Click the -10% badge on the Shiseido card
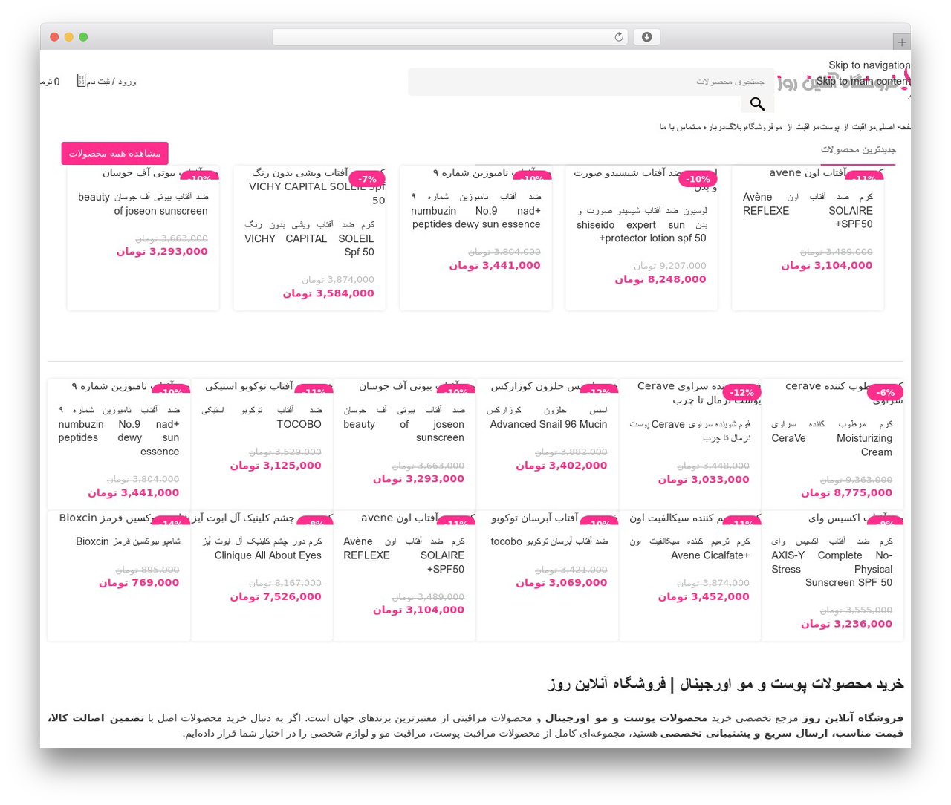The height and width of the screenshot is (805, 951). [x=698, y=179]
